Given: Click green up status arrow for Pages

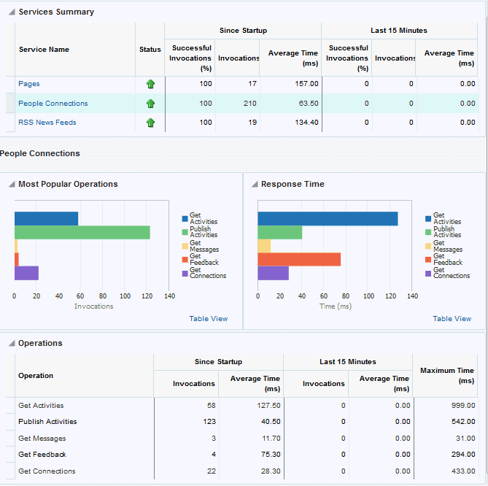Looking at the screenshot, I should (151, 84).
